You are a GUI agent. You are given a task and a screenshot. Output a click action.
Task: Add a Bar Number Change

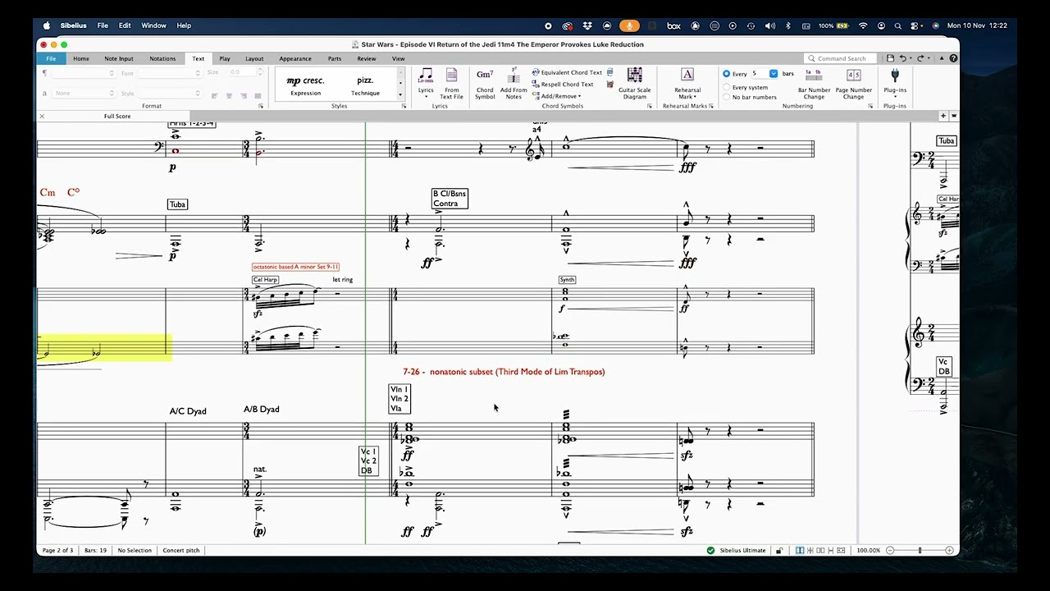(x=814, y=84)
